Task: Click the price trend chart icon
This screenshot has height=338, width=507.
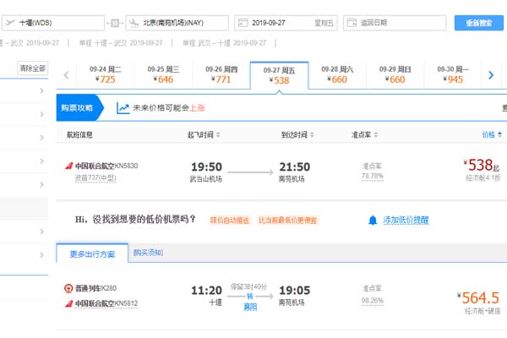Action: [123, 108]
